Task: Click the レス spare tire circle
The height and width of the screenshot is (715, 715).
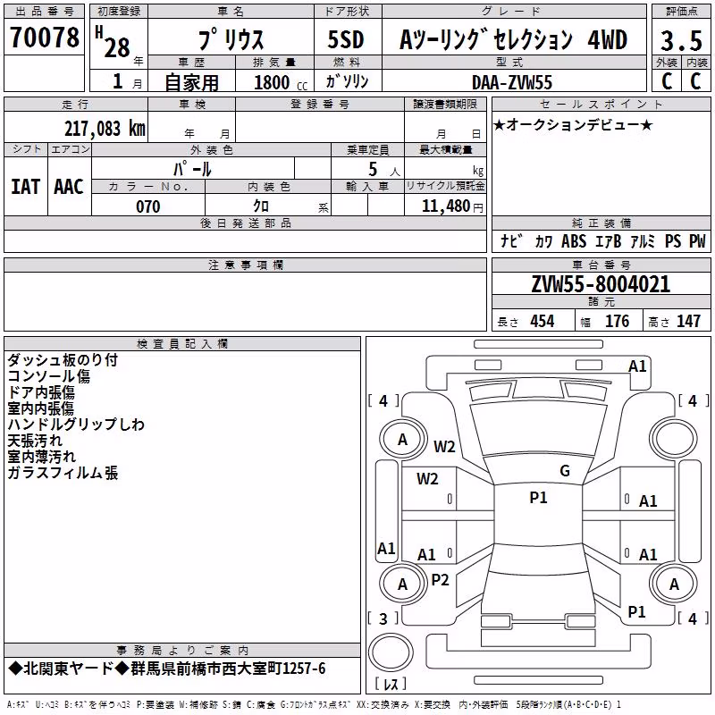Action: point(391,653)
